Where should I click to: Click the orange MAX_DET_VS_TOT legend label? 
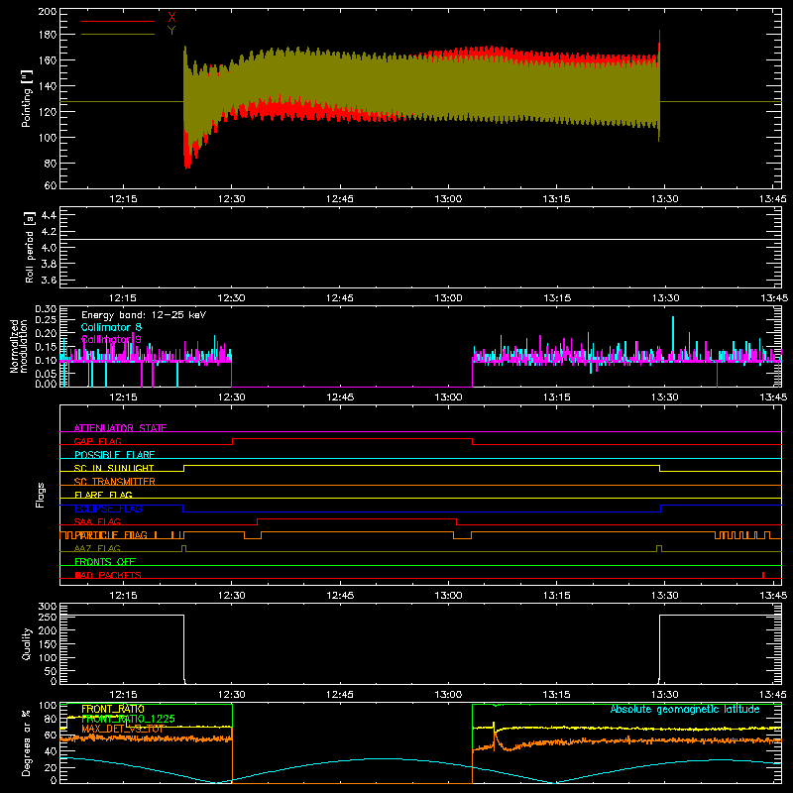[122, 729]
